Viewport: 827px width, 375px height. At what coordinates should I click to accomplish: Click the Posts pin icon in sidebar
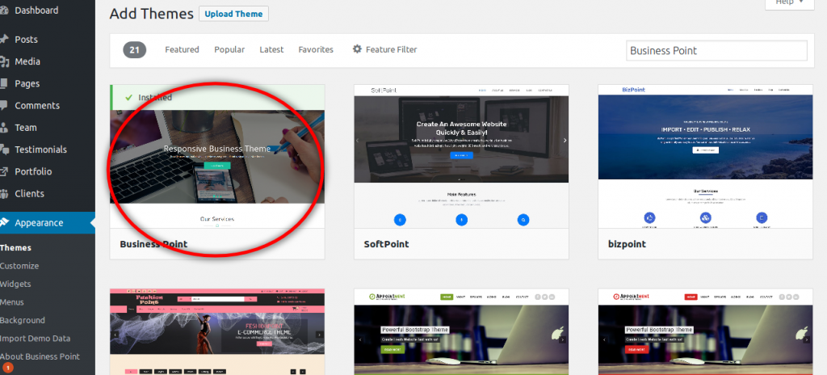pyautogui.click(x=4, y=40)
